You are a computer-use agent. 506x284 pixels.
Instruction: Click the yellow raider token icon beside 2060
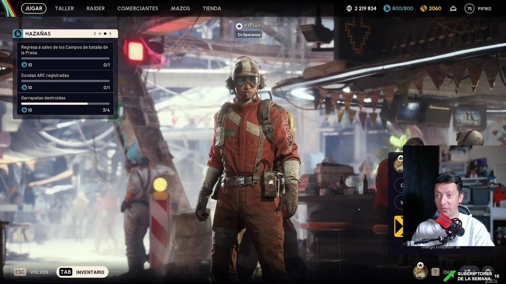(423, 8)
